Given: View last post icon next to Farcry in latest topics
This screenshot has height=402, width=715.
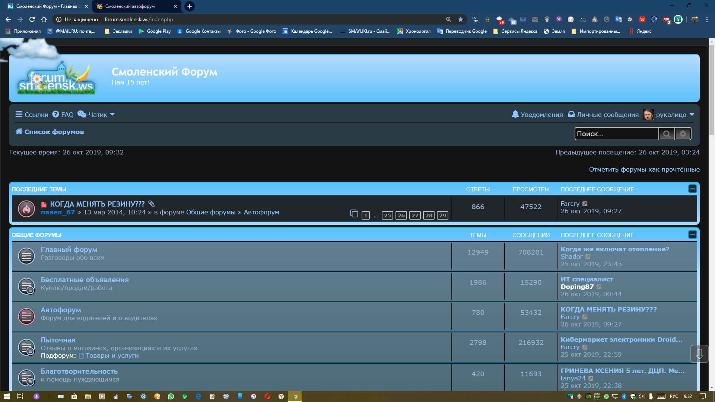Looking at the screenshot, I should tap(585, 204).
